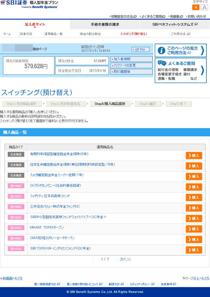Buy SBI TOPIX100・インデックスファンド
This screenshot has width=210, height=297.
pos(194,250)
